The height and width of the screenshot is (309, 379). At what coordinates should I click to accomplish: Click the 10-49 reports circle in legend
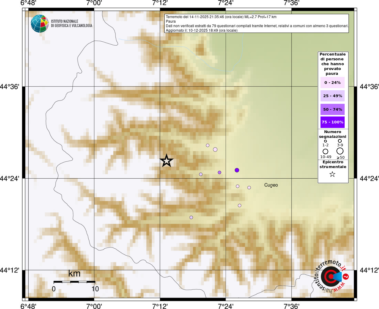pos(325,151)
